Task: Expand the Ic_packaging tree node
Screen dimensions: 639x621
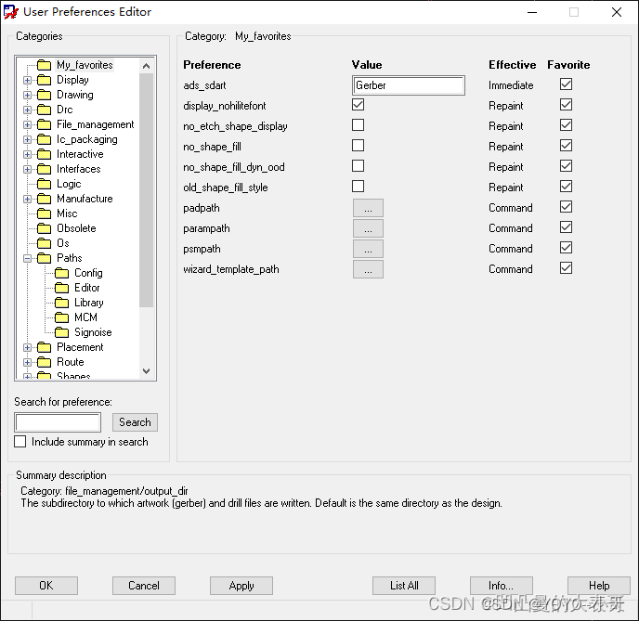Action: [x=27, y=139]
